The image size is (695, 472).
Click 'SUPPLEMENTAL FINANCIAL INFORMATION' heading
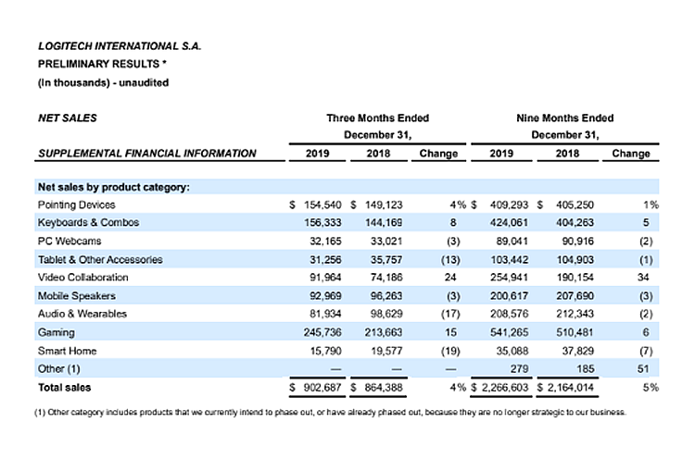(x=146, y=154)
